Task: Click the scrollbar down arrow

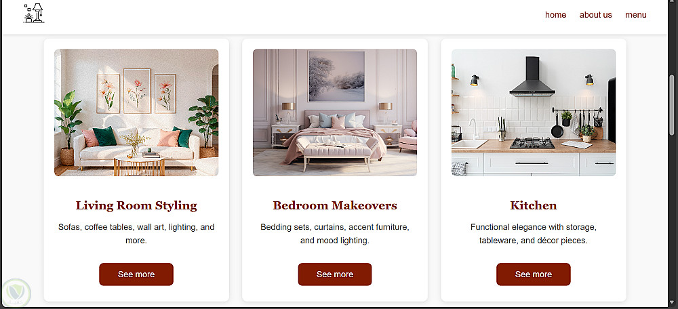Action: tap(671, 302)
